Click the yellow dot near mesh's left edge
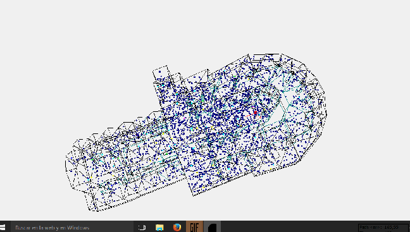Viewport: 410px width, 232px height. (x=91, y=178)
